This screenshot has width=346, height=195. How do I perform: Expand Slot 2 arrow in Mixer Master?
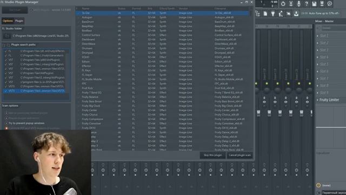[317, 43]
